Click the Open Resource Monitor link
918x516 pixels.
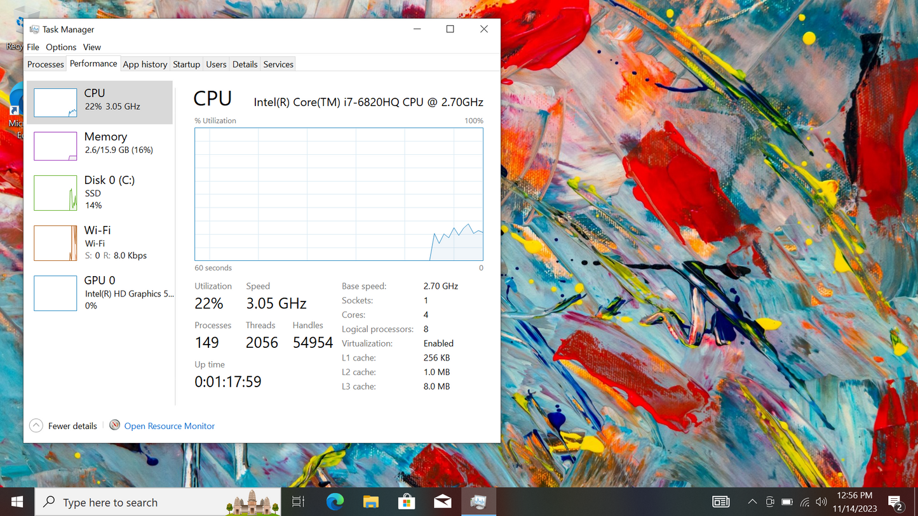point(169,426)
